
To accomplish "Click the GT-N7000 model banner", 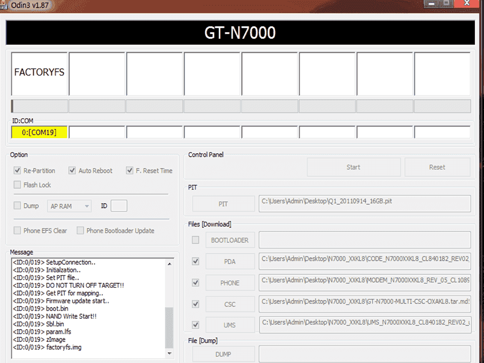I will (x=240, y=33).
